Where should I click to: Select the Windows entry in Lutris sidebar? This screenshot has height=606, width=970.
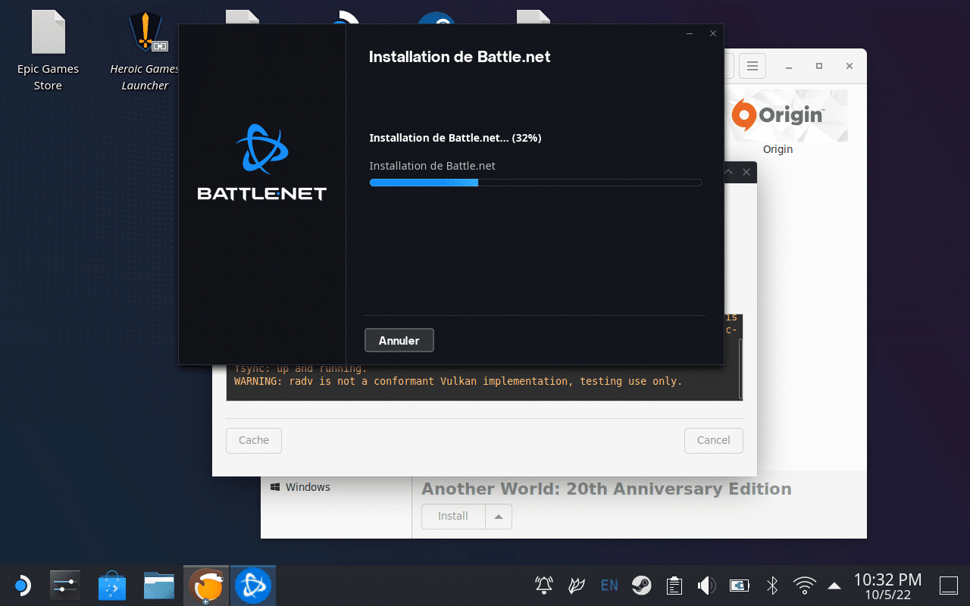(x=300, y=487)
